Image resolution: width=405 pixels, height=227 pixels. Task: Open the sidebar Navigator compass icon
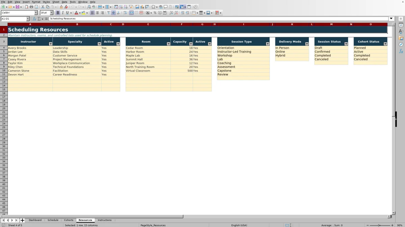coord(401,44)
